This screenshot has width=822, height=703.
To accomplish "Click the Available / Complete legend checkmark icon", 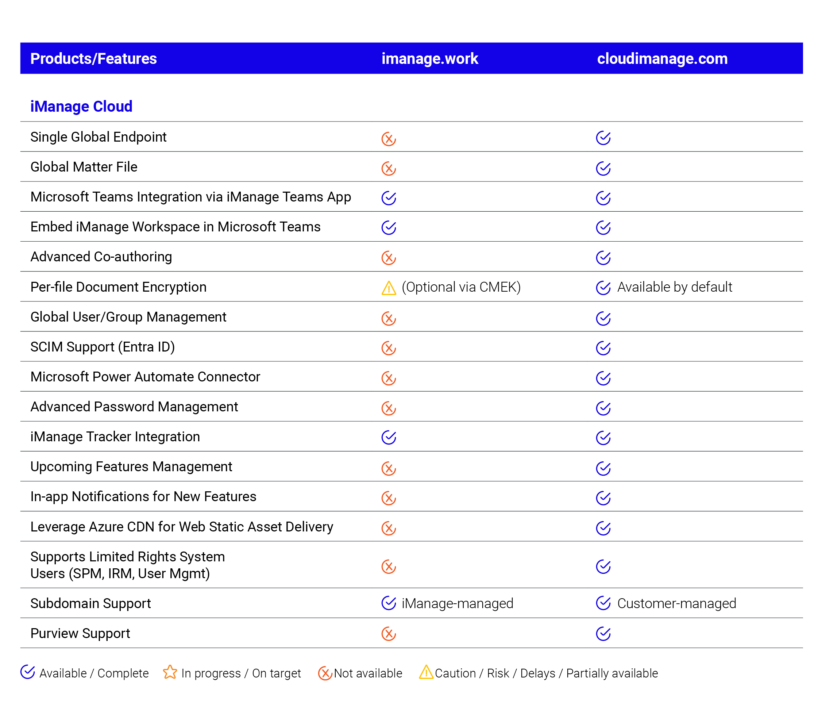I will click(x=28, y=672).
